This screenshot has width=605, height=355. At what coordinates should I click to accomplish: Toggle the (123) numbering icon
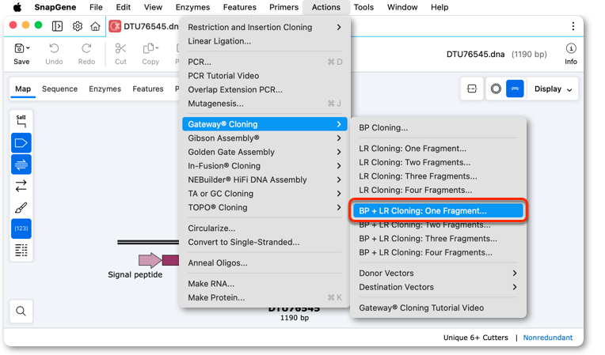click(x=21, y=228)
